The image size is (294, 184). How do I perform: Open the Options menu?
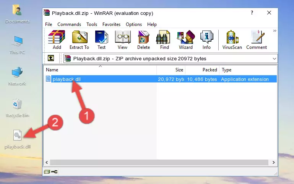tap(134, 24)
